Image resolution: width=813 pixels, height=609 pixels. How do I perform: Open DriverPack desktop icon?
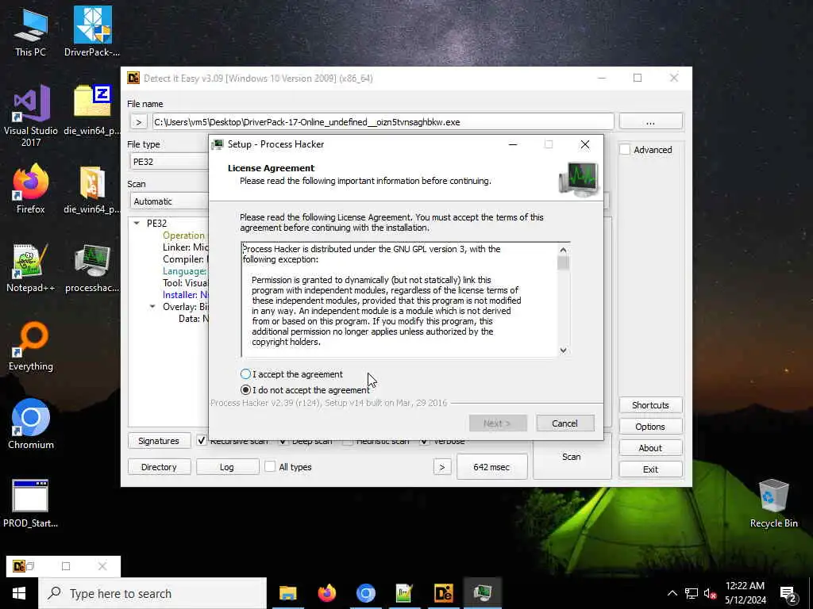coord(92,31)
